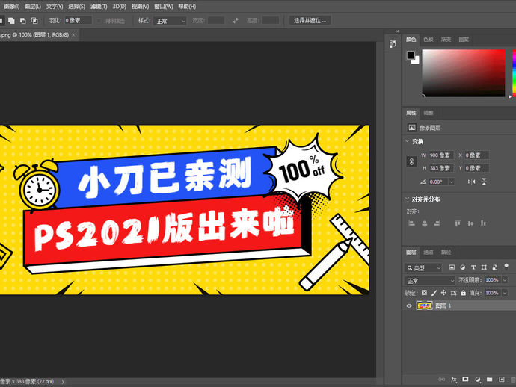Open the layer blend mode 正常 dropdown
Viewport: 516px width, 387px height.
click(x=429, y=281)
